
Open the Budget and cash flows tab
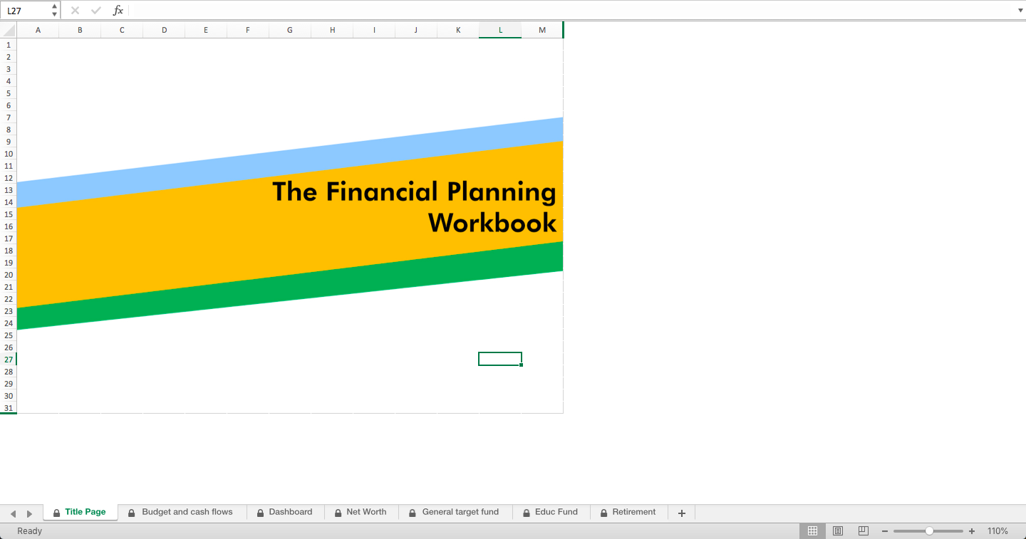(182, 512)
